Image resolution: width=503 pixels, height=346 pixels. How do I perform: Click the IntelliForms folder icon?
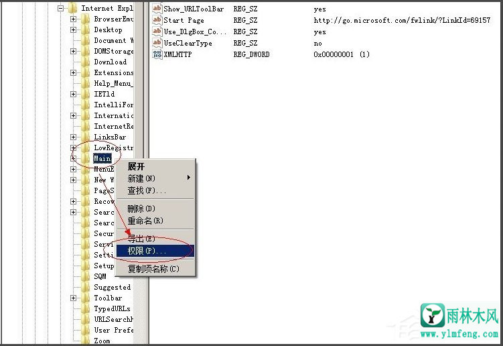[x=85, y=105]
